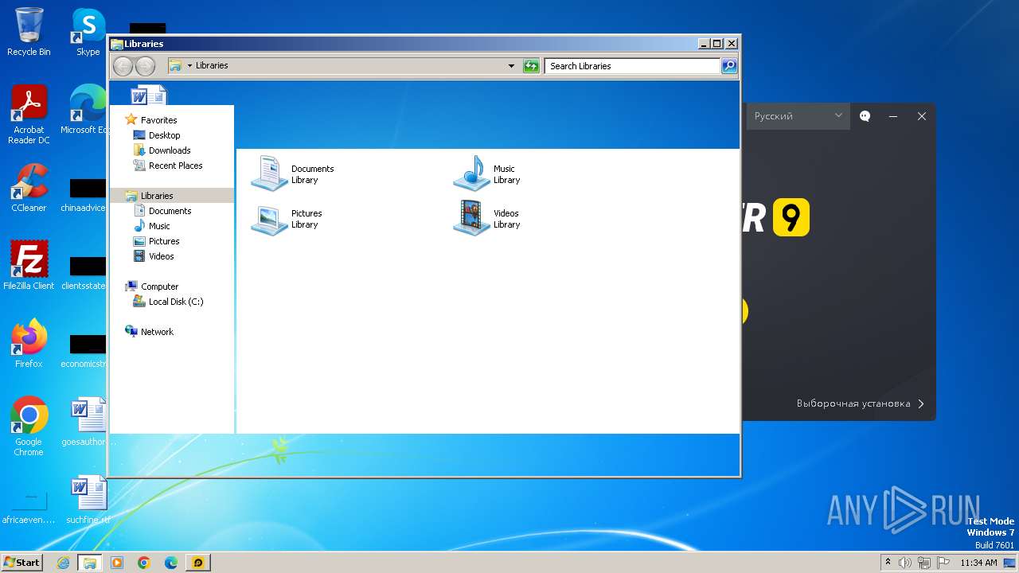Click Выборочная установка link in installer
Image resolution: width=1019 pixels, height=573 pixels.
point(861,403)
